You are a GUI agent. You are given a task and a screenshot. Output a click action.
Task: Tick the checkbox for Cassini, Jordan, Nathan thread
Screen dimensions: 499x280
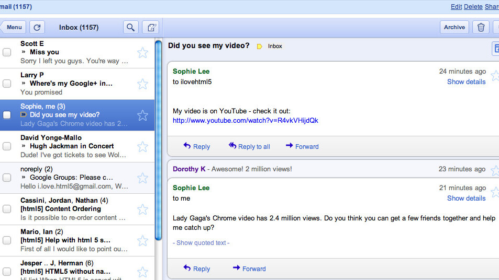click(x=7, y=209)
